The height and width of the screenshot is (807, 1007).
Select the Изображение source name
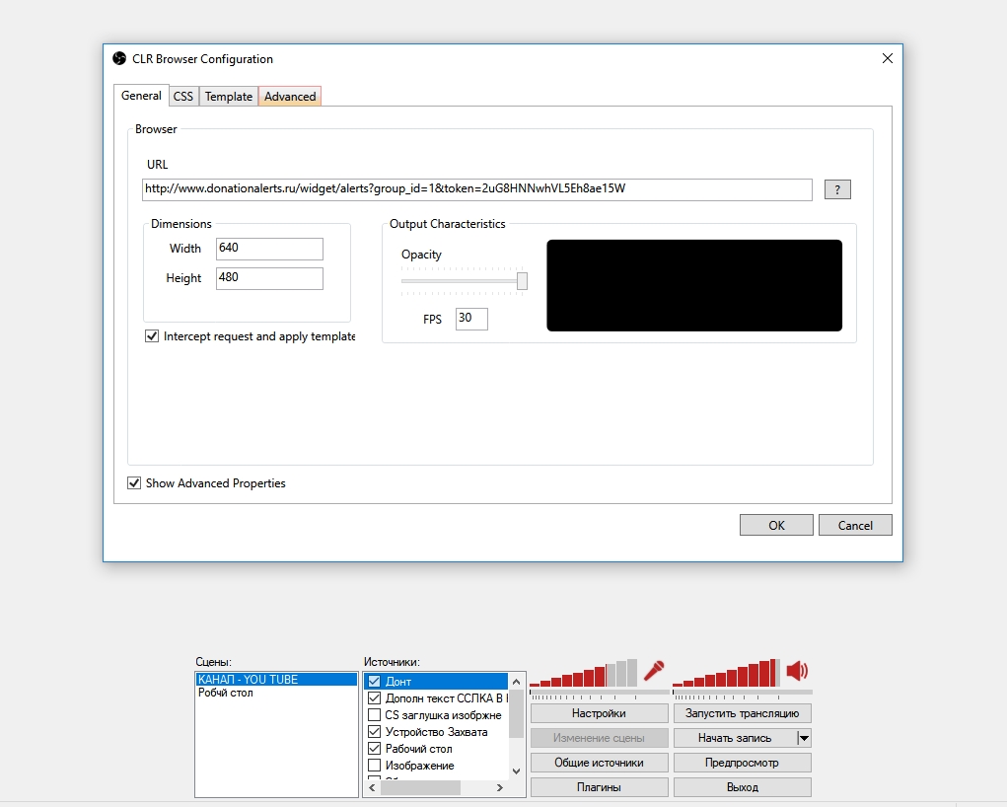419,766
